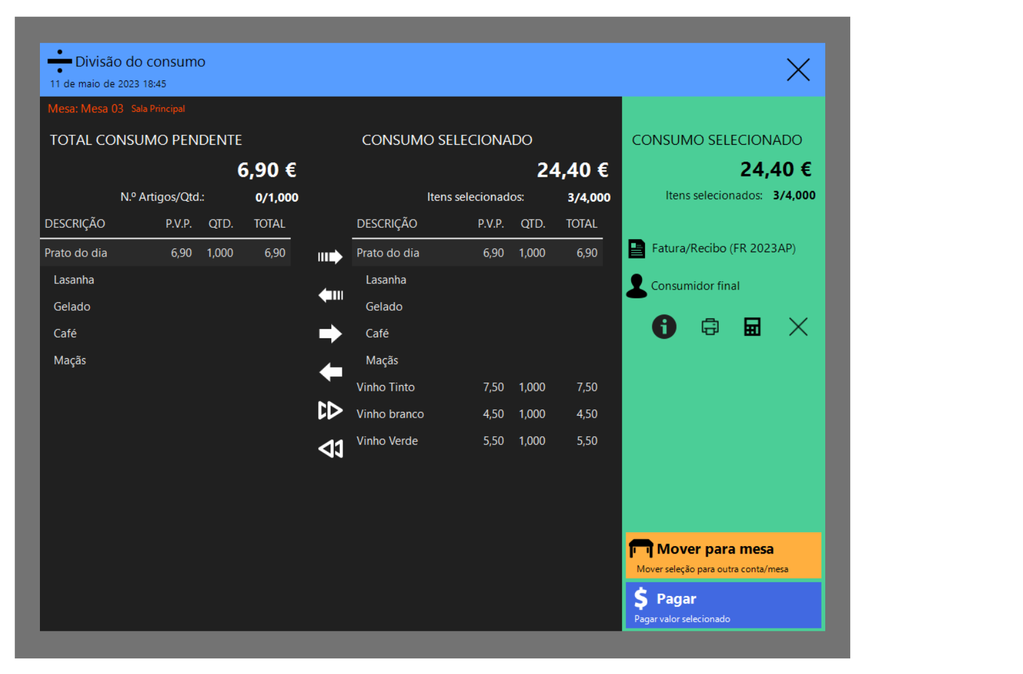Click the striped left arrow transfer icon
This screenshot has width=1023, height=674.
pos(330,295)
